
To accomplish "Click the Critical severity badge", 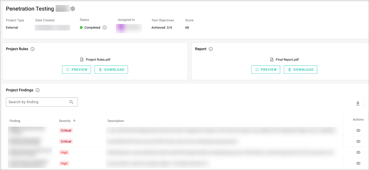I will 66,130.
